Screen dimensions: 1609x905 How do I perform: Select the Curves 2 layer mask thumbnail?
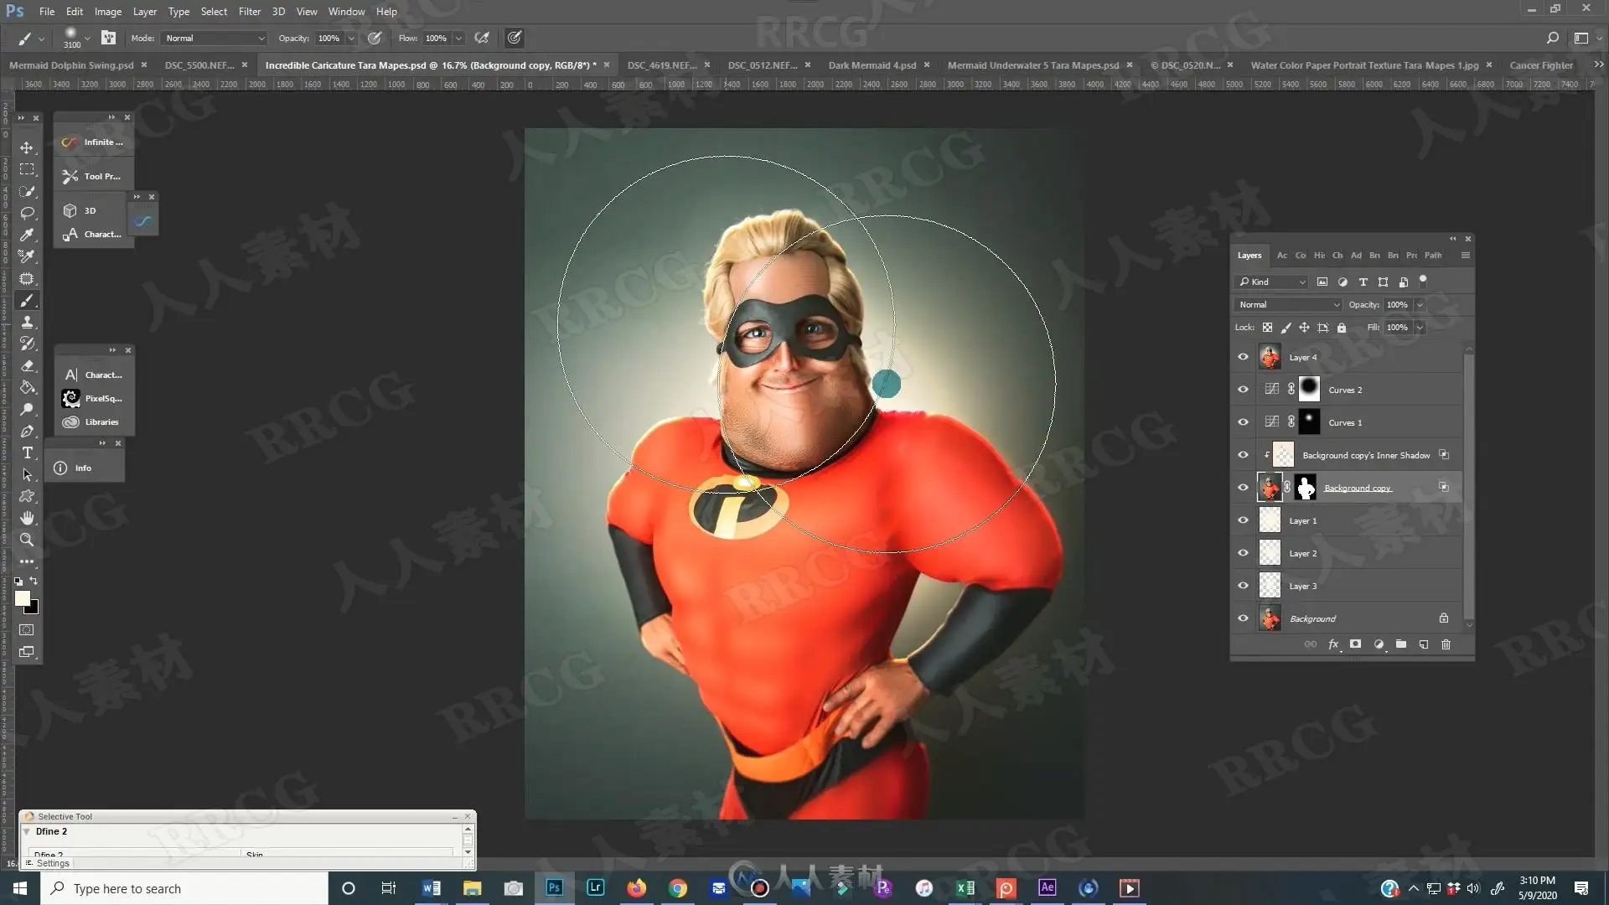[x=1309, y=389]
